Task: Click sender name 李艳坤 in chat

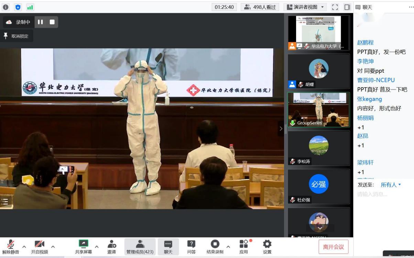Action: pyautogui.click(x=366, y=61)
